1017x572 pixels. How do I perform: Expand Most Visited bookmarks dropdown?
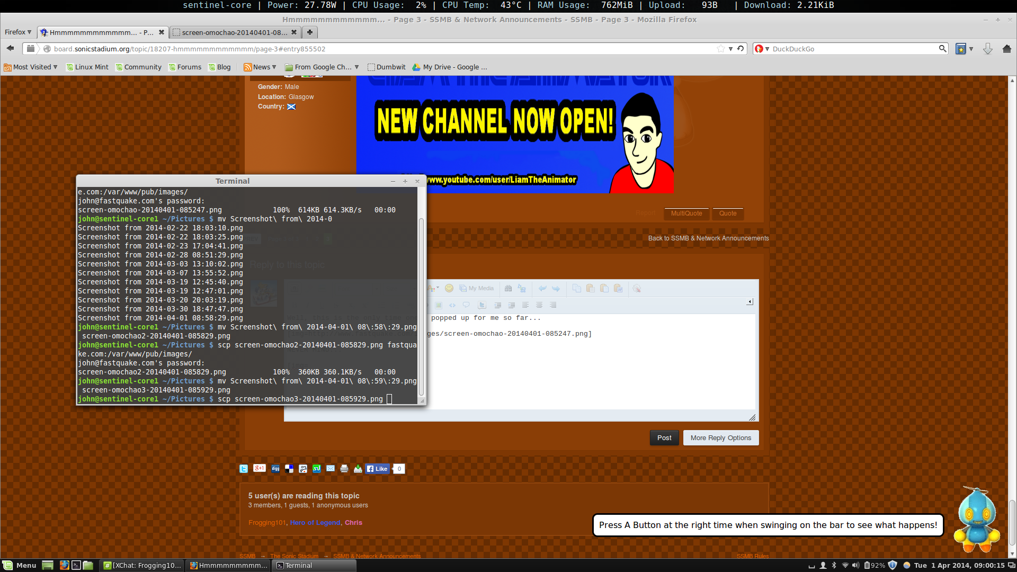tap(31, 67)
